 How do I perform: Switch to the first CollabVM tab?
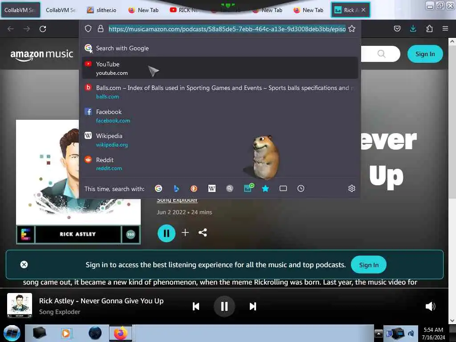20,10
